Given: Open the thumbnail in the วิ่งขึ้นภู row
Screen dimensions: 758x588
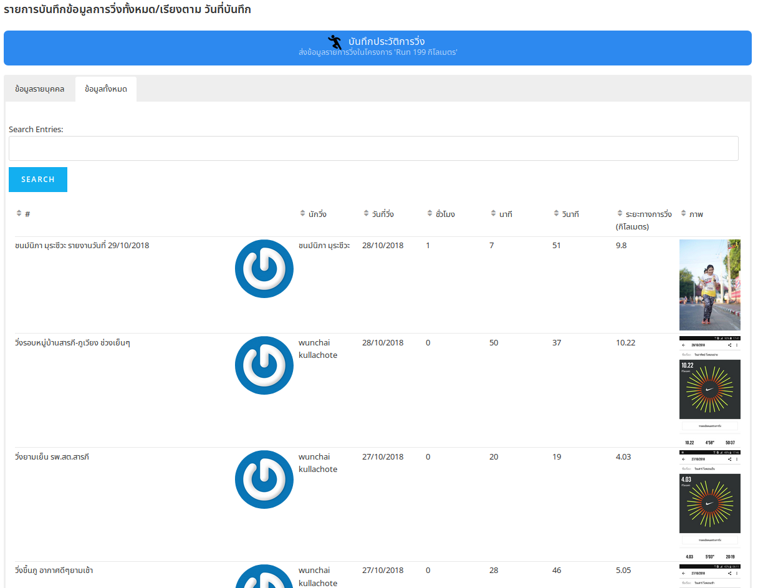Looking at the screenshot, I should (710, 576).
